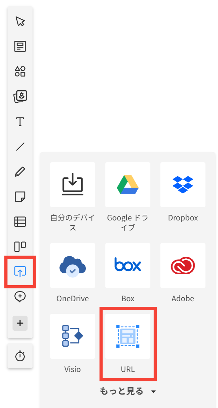218x408 pixels.
Task: Click the Visio label text
Action: 73,369
